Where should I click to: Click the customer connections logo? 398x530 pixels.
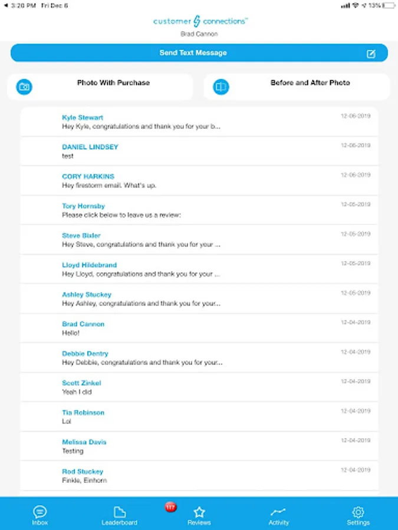[x=200, y=21]
